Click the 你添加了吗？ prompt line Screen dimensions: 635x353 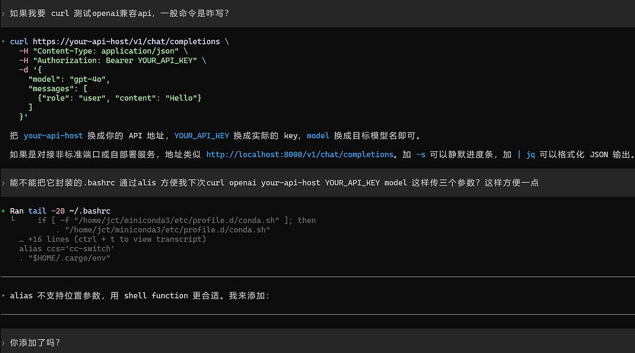tap(317, 342)
